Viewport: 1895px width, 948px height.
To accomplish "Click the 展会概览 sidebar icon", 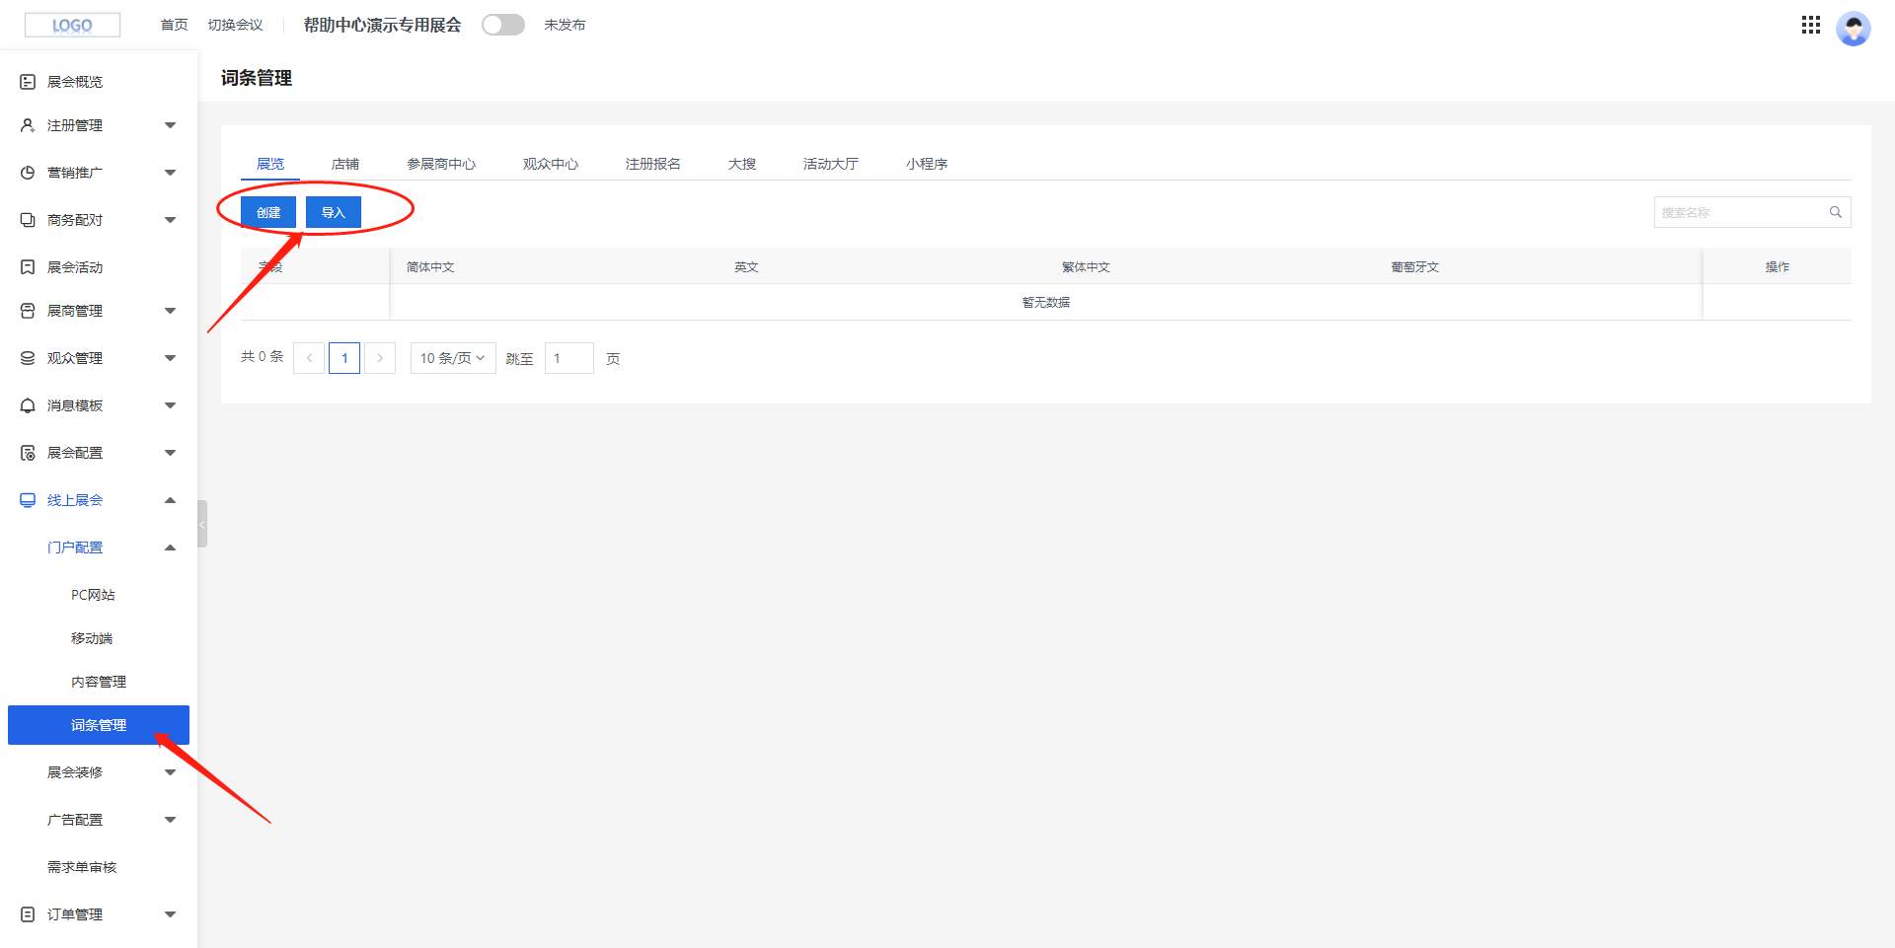I will (x=28, y=82).
